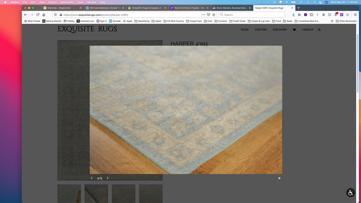Reload the current page
The image size is (361, 203).
(38, 15)
